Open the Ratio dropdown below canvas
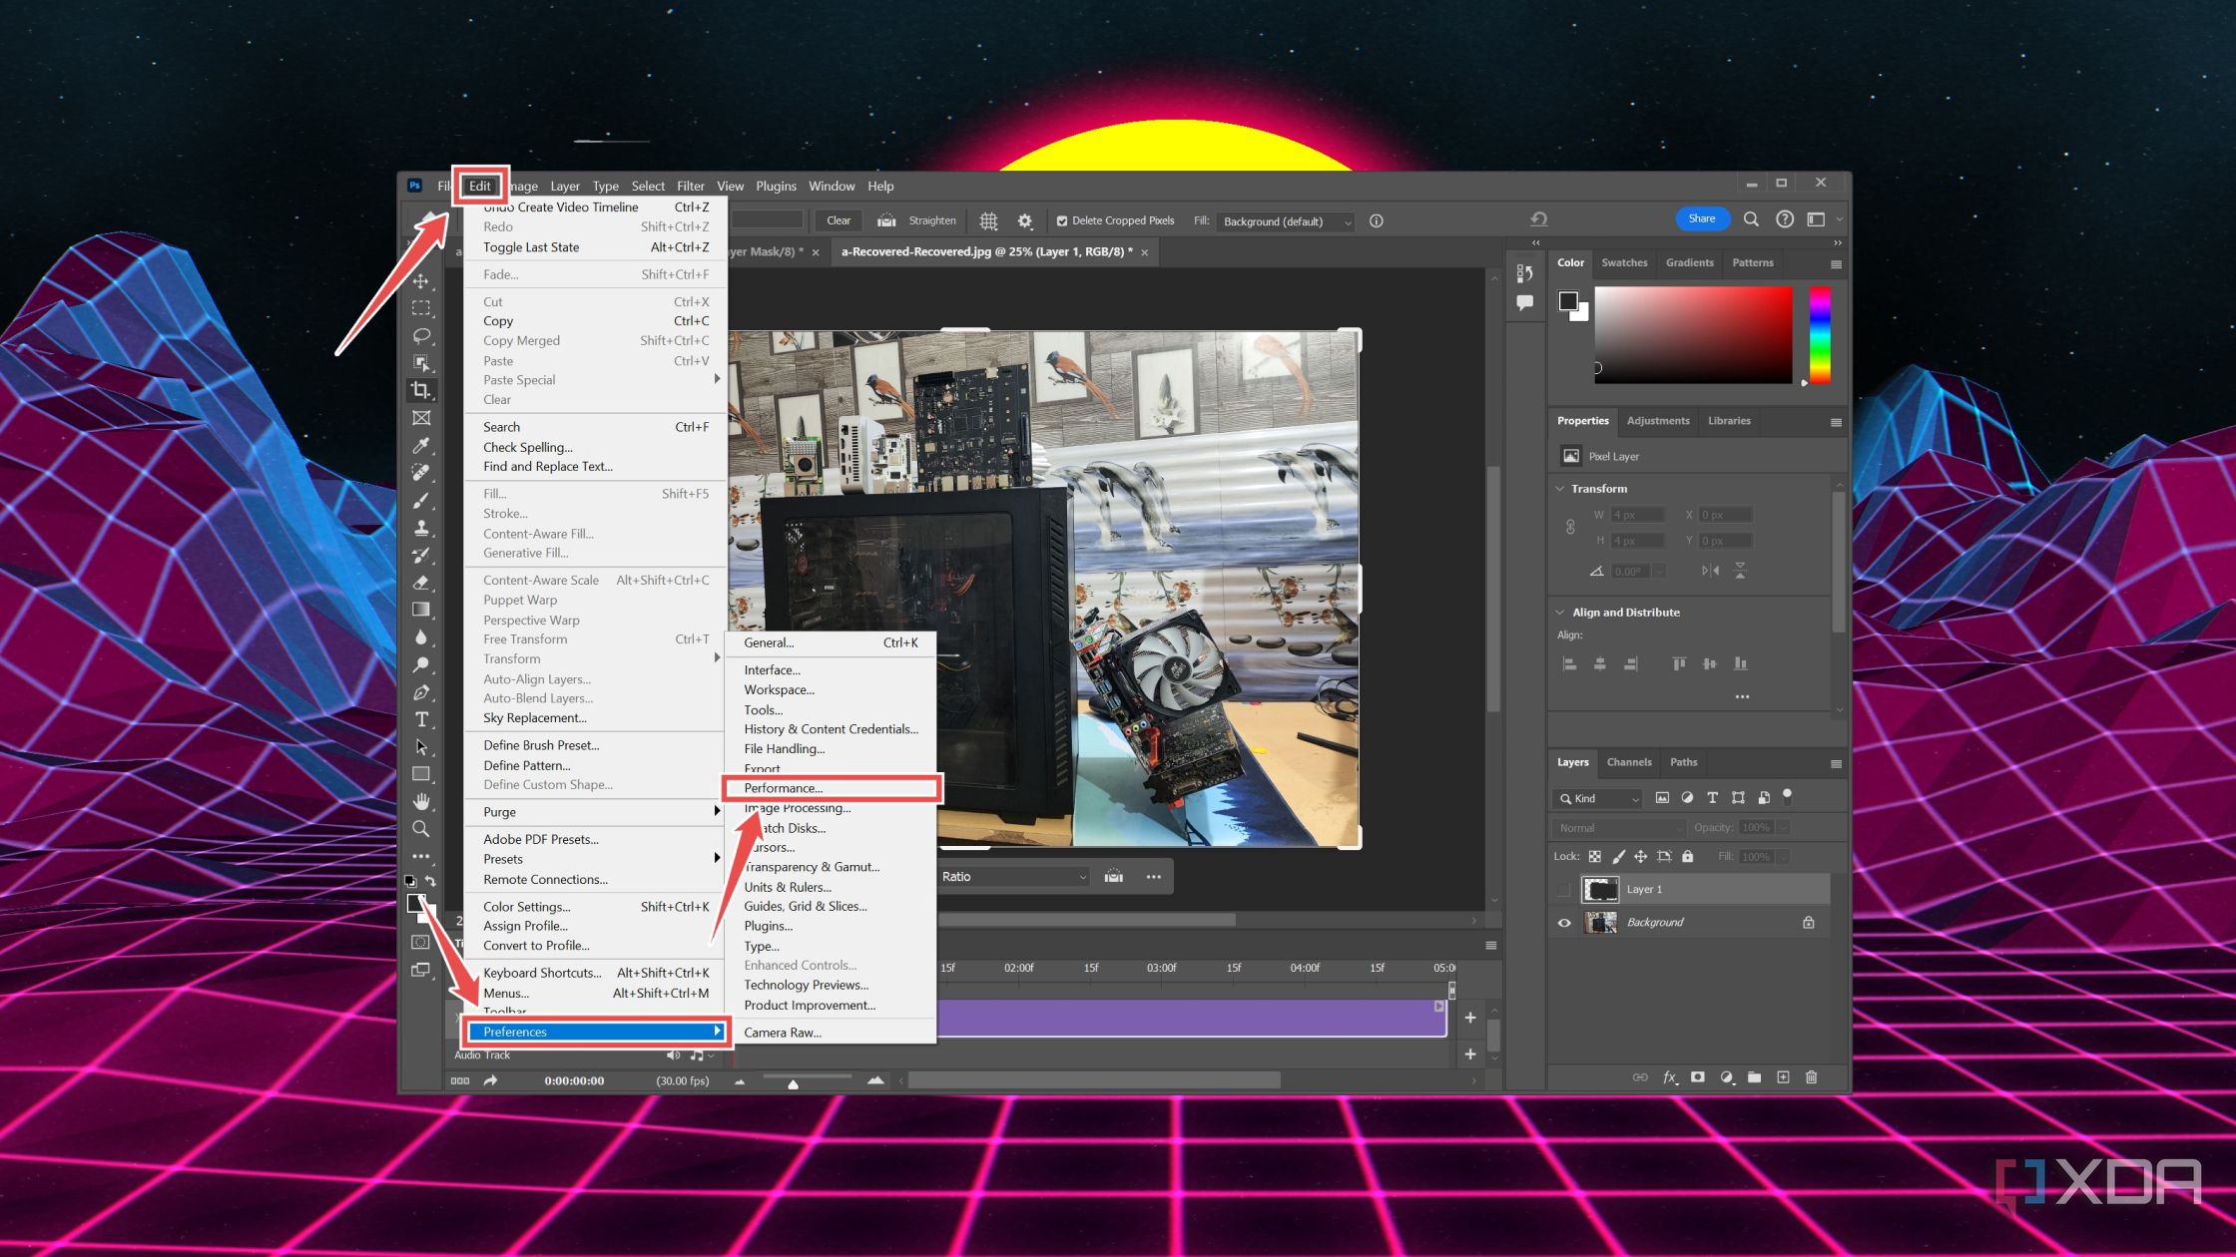Screen dimensions: 2236x1257 [1013, 877]
